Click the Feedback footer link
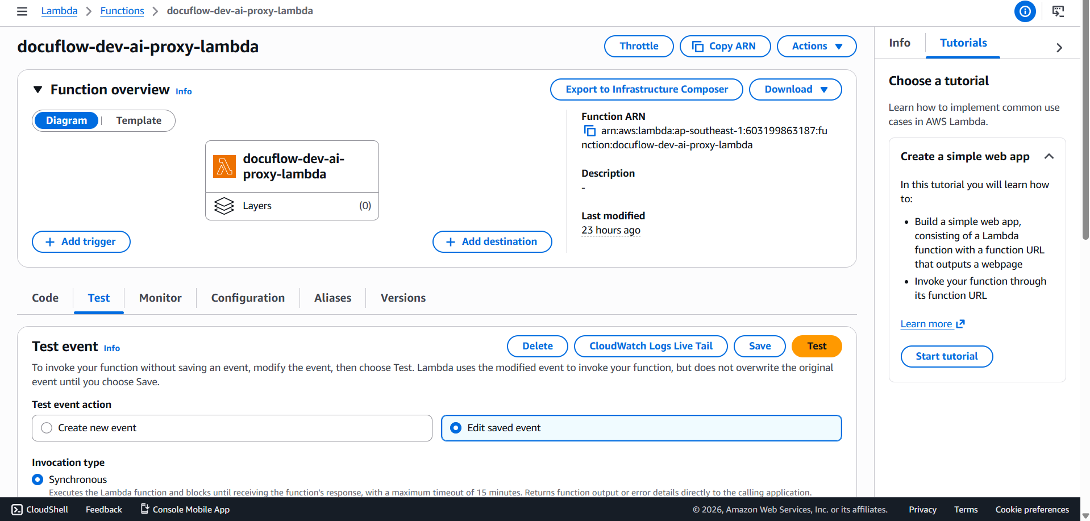The width and height of the screenshot is (1090, 521). (104, 510)
